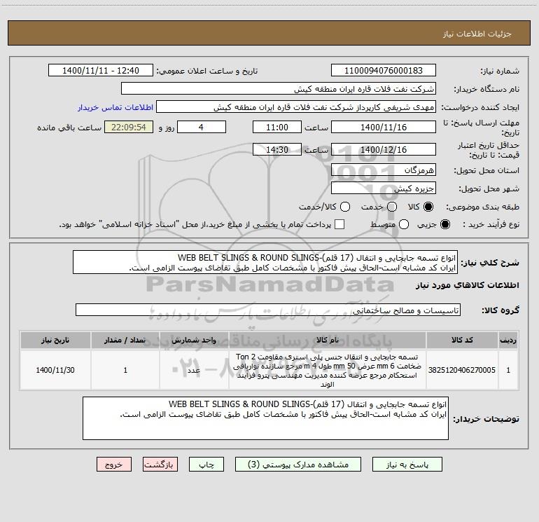Click the announcement date field 1400/11/11 - 12:40
Viewport: 539px width, 522px height.
(x=101, y=71)
